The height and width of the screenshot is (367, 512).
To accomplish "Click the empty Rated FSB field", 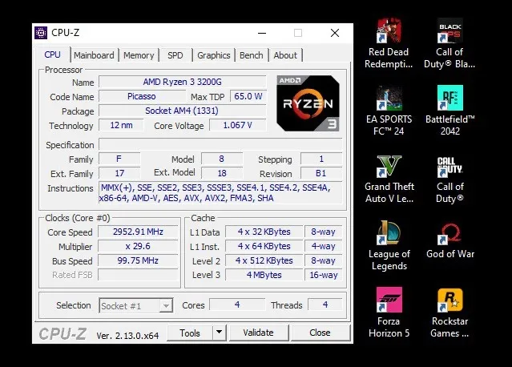I will pos(138,275).
